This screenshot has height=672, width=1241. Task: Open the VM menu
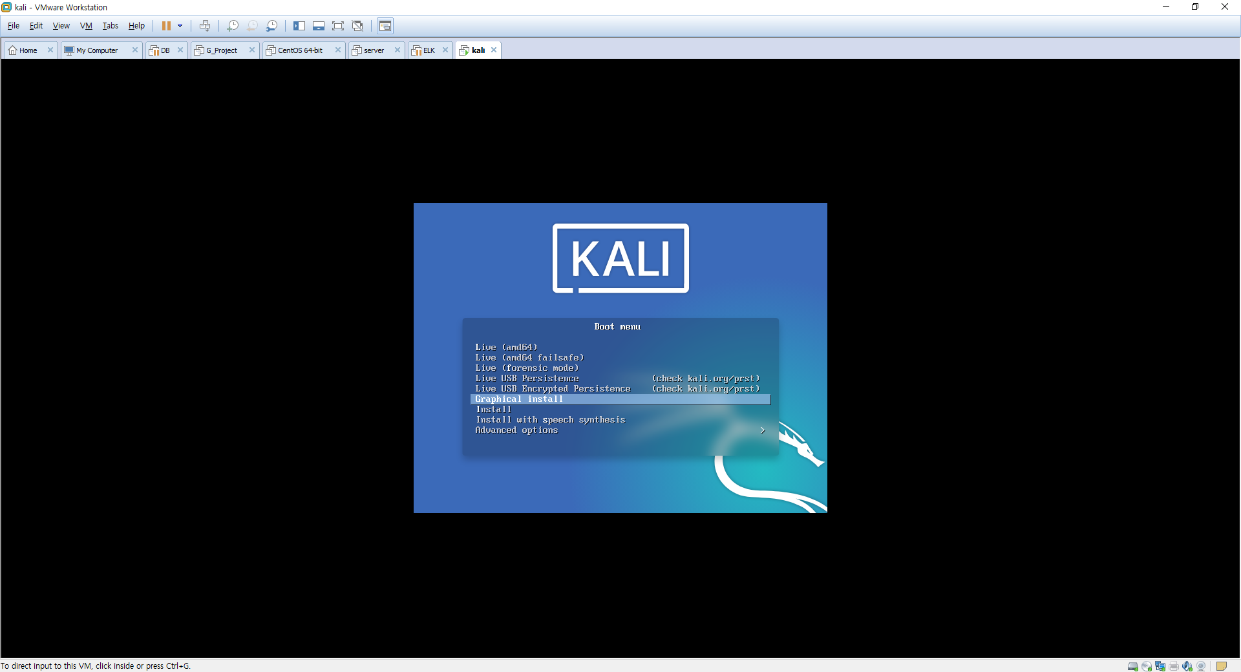(x=86, y=26)
